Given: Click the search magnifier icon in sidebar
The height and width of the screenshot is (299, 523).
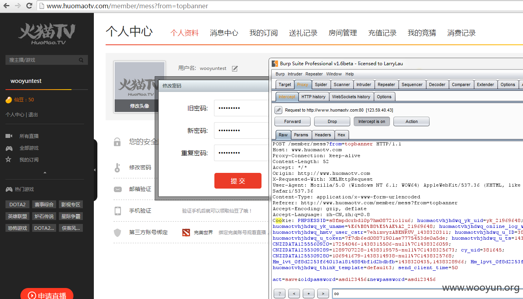Looking at the screenshot, I should pyautogui.click(x=81, y=60).
